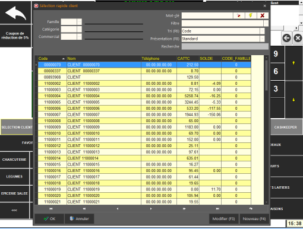Open the Présentation (F8) dropdown

coord(262,39)
